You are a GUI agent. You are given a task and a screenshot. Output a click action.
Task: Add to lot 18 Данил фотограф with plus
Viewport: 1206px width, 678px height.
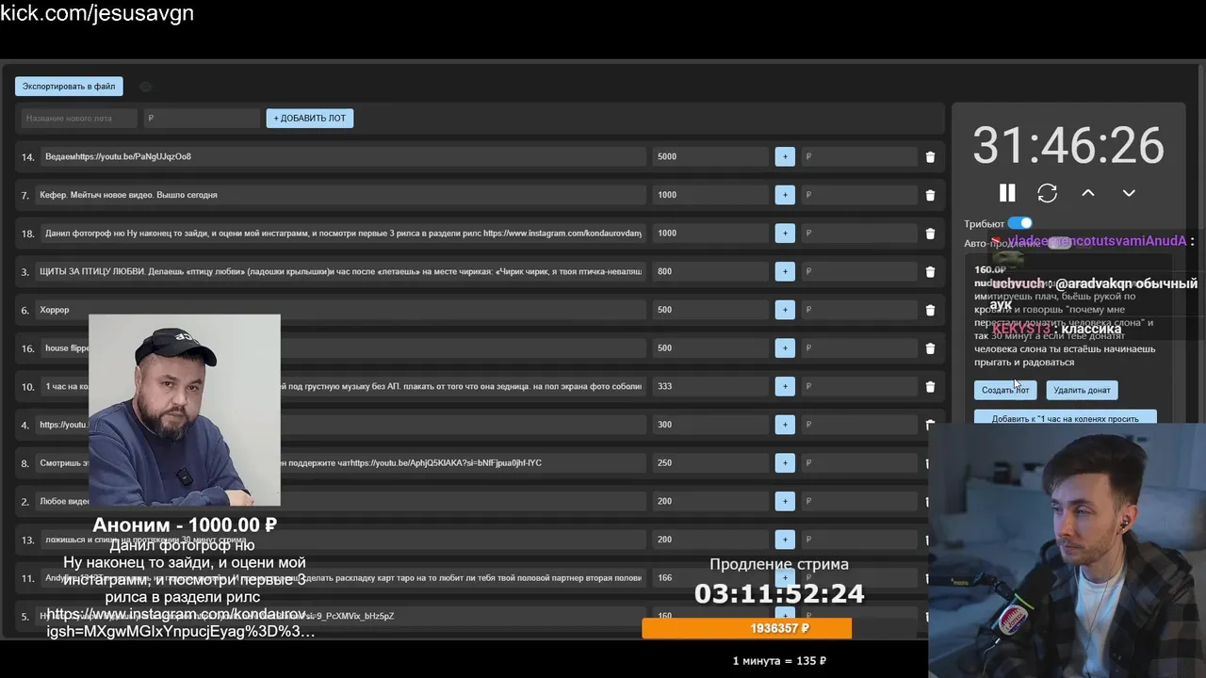785,234
